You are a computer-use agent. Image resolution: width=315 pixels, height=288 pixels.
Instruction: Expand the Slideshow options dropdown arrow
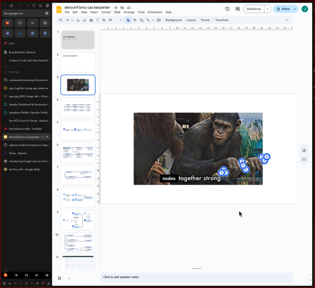coord(268,9)
